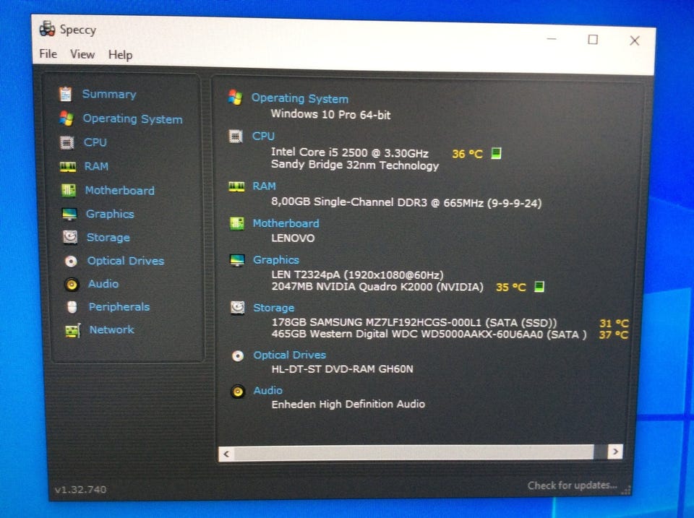Open the View menu
Image resolution: width=694 pixels, height=518 pixels.
coord(82,54)
